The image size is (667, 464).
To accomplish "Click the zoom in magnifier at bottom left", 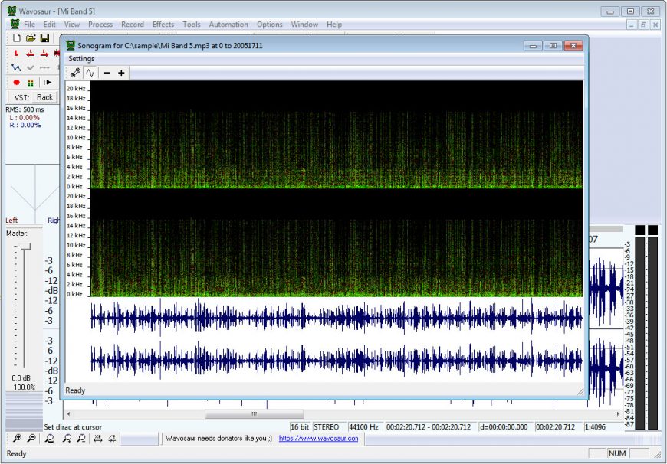I will click(x=17, y=439).
